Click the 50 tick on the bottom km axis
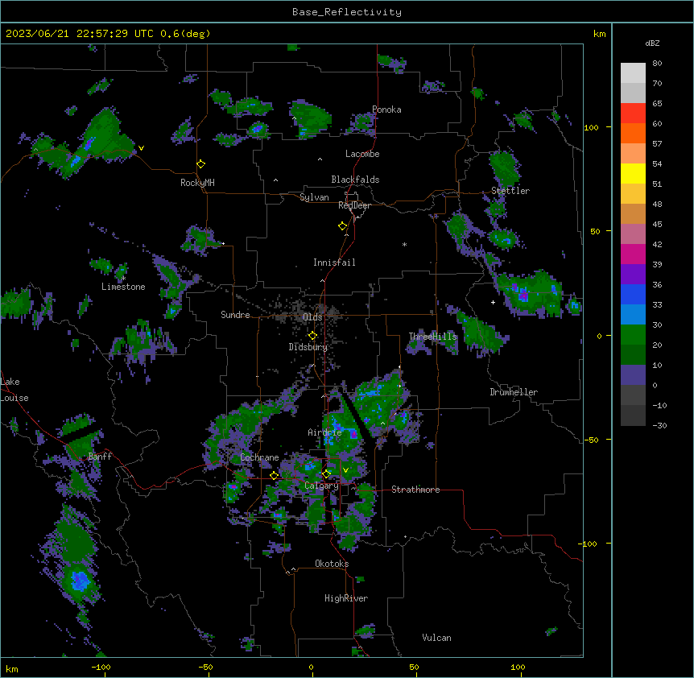 414,667
